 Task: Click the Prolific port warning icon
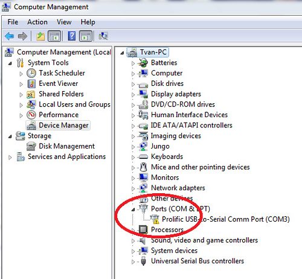(x=155, y=219)
